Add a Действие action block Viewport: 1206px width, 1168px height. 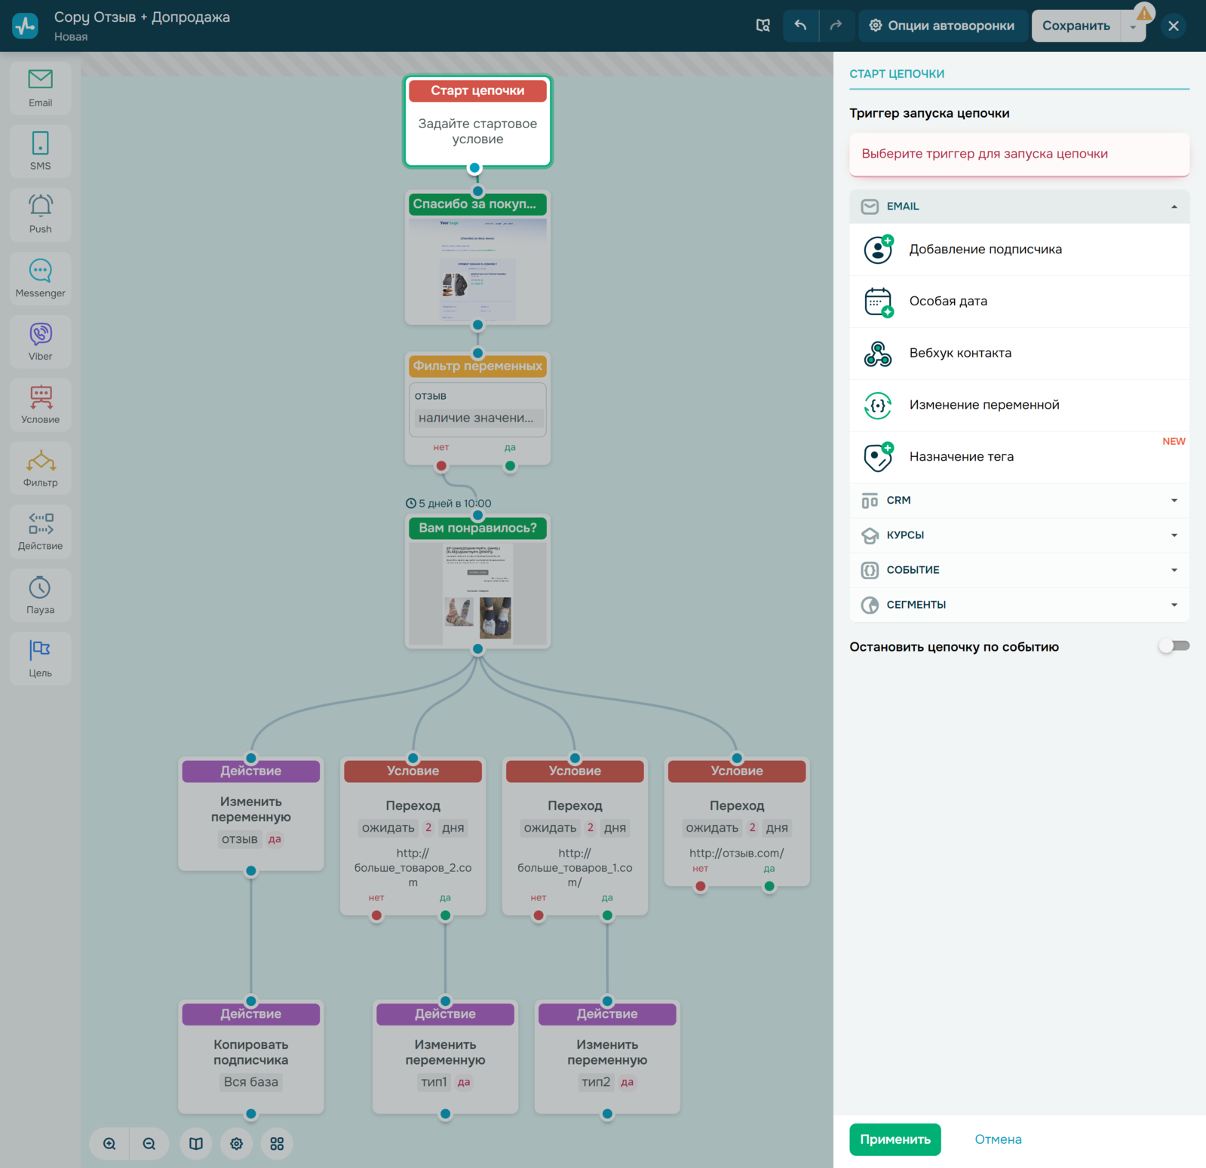[41, 532]
